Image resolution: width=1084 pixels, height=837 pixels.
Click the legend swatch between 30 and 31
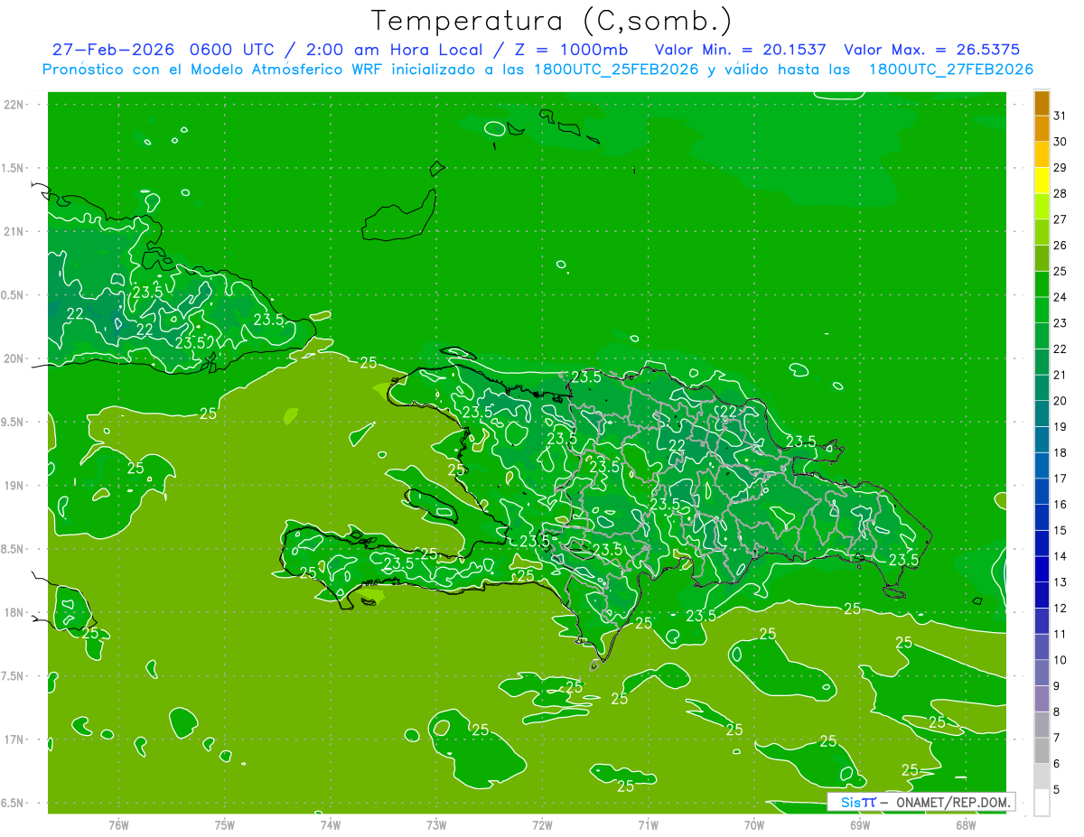pyautogui.click(x=1042, y=129)
